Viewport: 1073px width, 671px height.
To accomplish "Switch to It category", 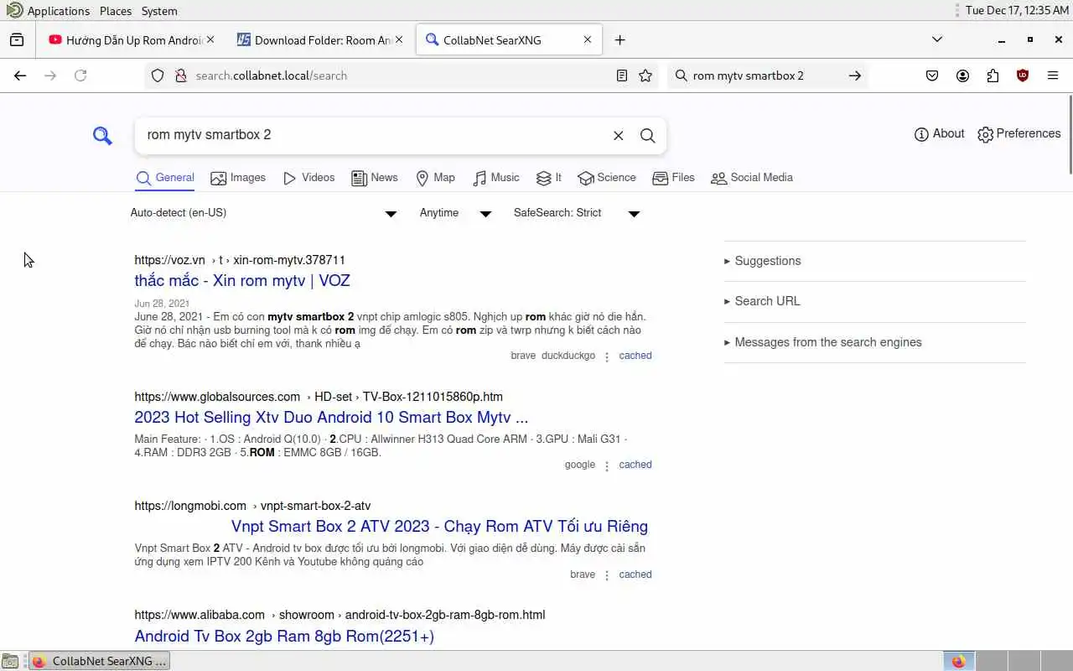I will [x=548, y=178].
